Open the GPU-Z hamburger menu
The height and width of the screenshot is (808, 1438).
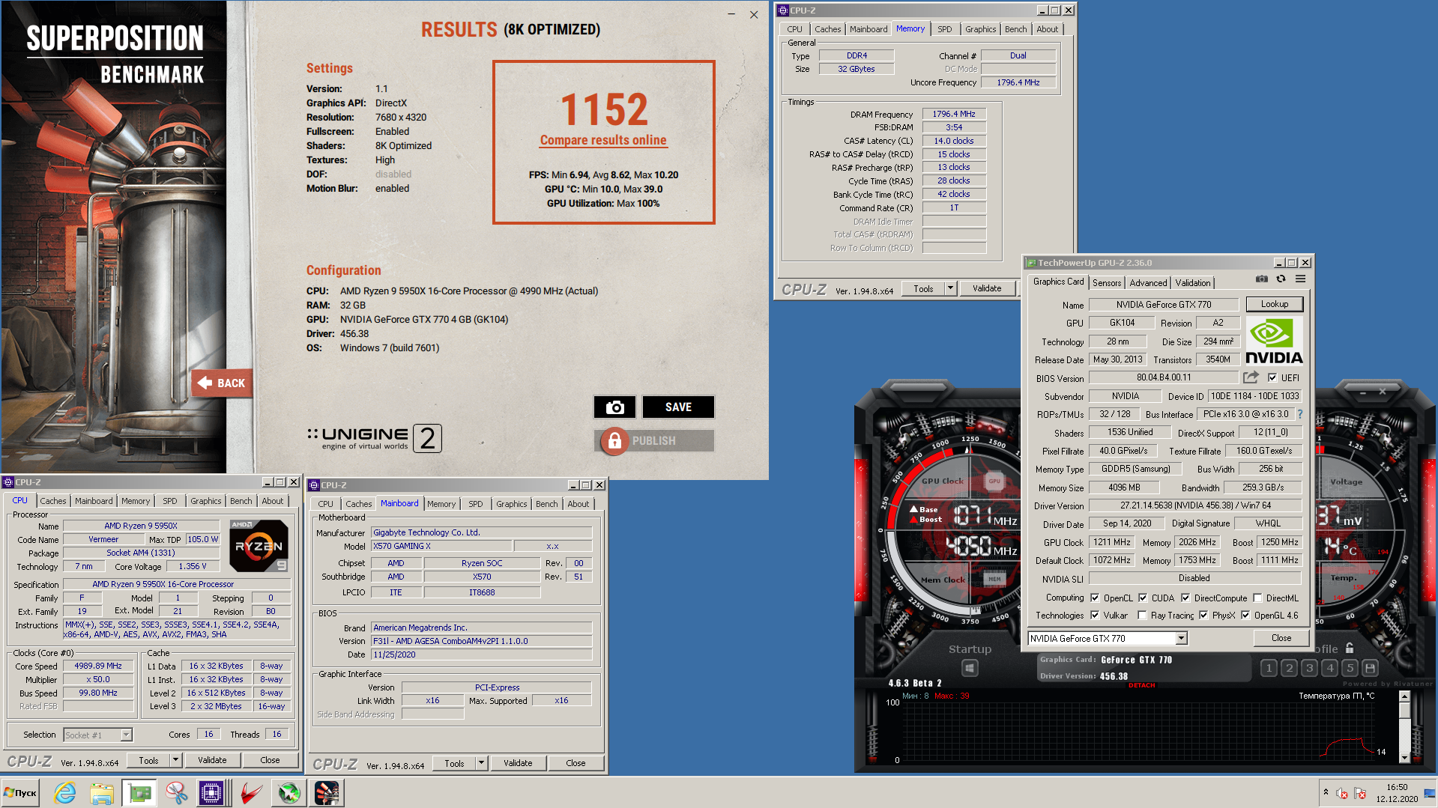coord(1300,279)
